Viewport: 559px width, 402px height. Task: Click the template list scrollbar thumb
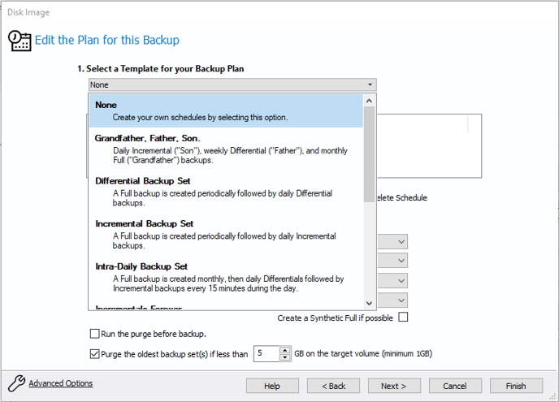pos(370,154)
